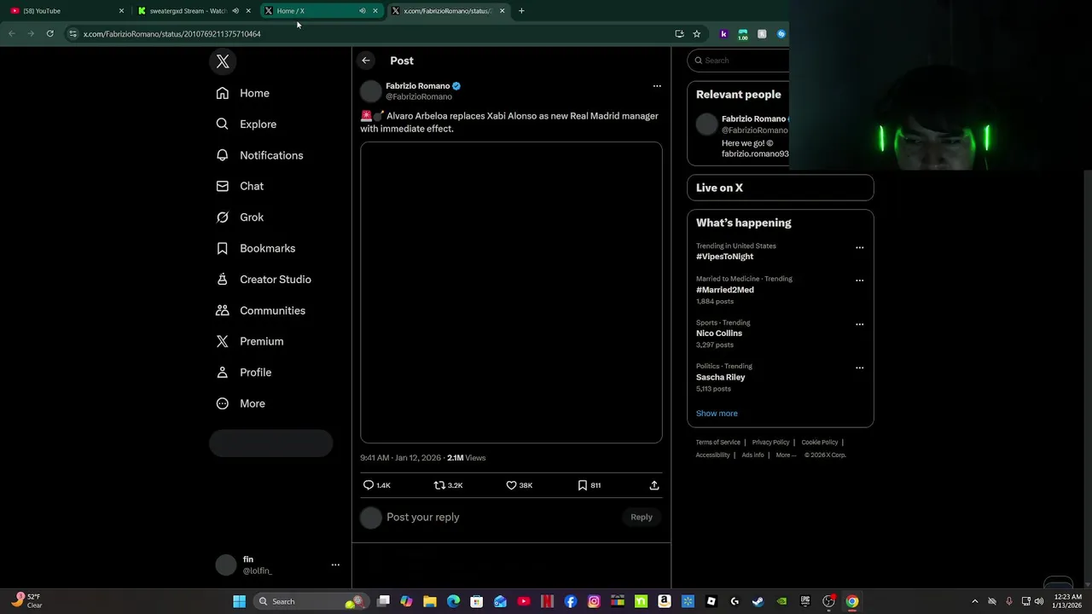Open the three-dot menu on Fabrizio Romano's post
The width and height of the screenshot is (1092, 614).
(x=657, y=86)
